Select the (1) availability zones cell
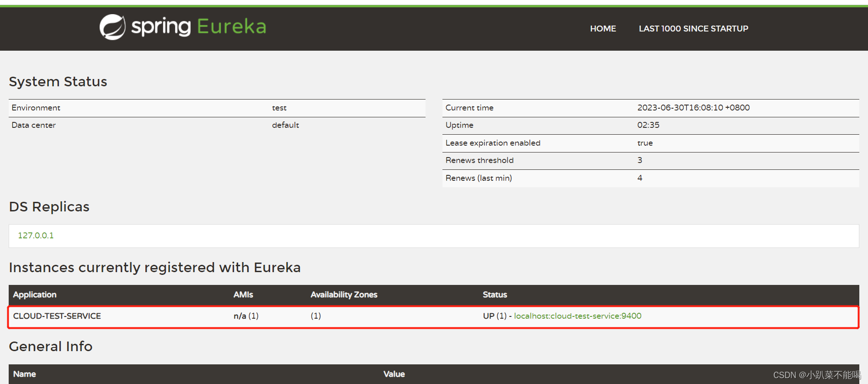868x384 pixels. coord(316,316)
